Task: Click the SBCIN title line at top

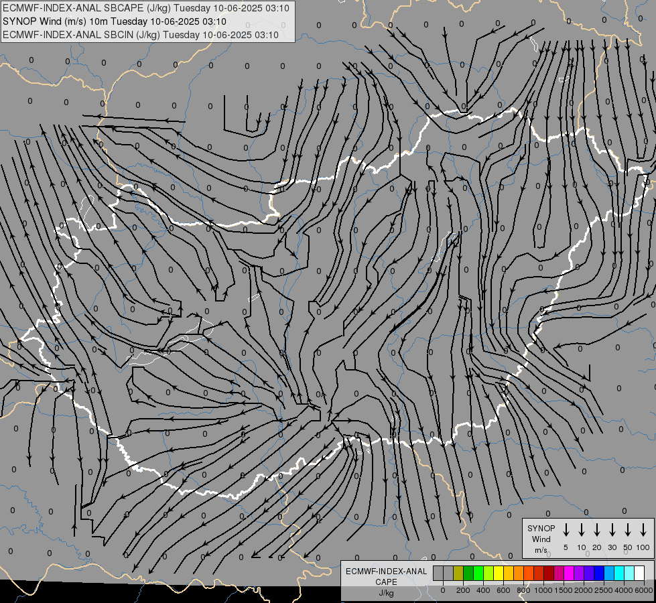Action: coord(141,35)
